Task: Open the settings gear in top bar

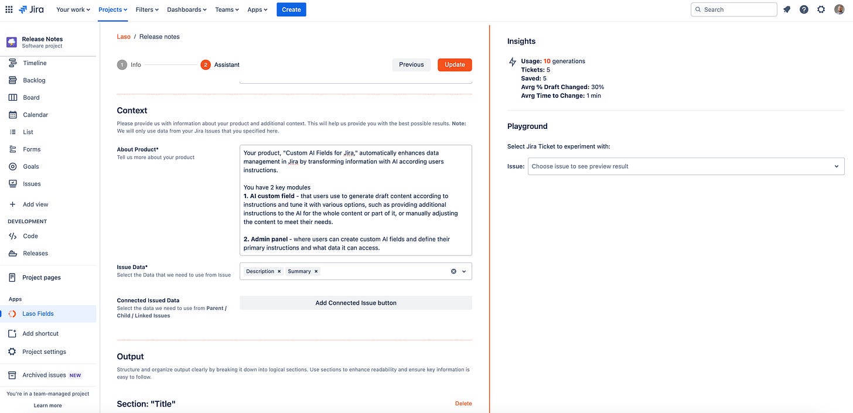Action: coord(821,9)
